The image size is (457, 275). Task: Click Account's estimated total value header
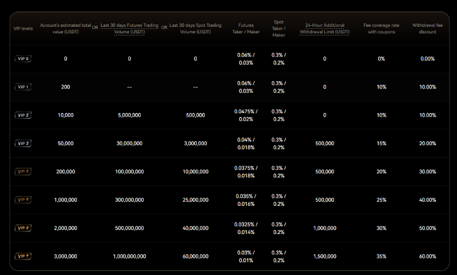65,28
